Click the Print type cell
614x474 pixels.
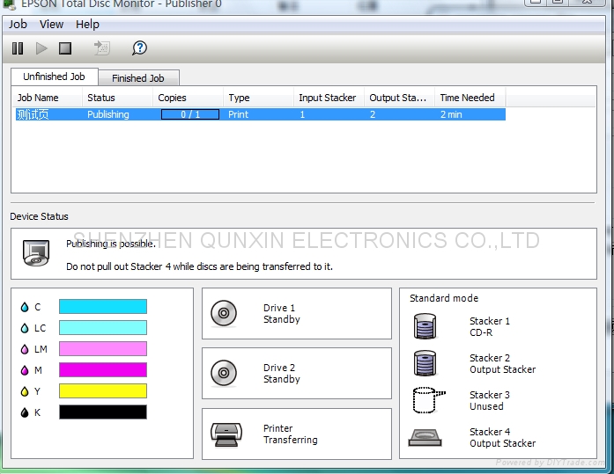238,114
